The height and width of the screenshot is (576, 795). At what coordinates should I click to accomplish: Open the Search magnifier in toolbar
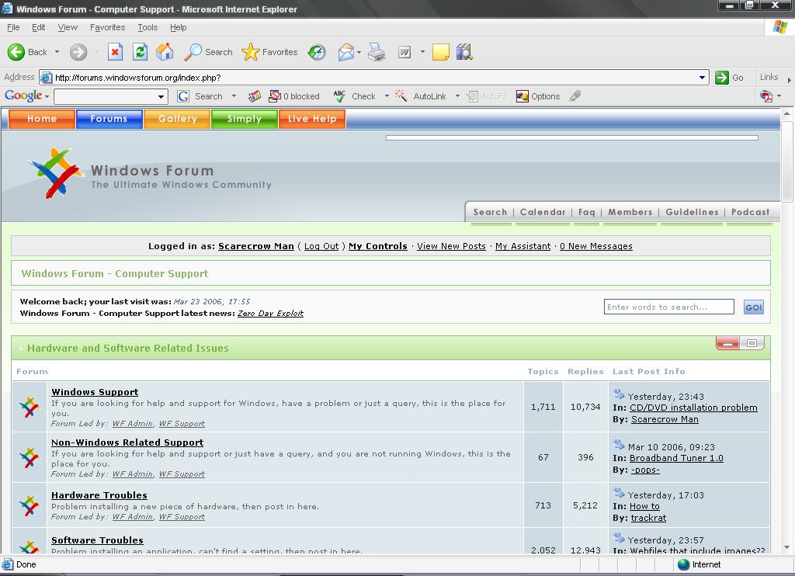coord(208,52)
